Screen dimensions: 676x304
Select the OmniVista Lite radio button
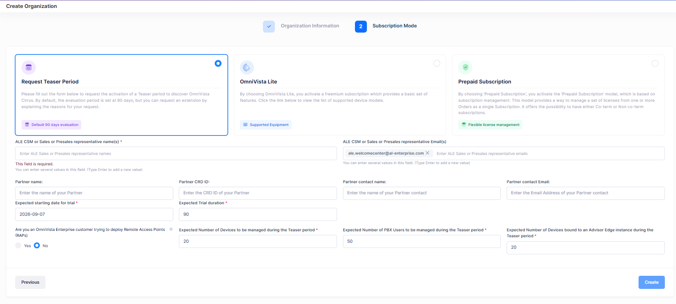pyautogui.click(x=437, y=64)
